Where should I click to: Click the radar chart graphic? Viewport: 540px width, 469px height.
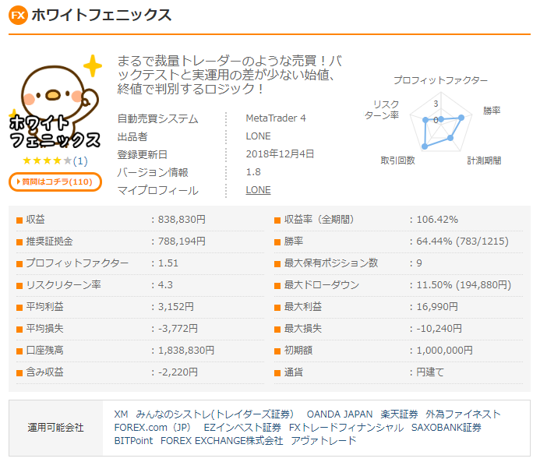click(x=441, y=122)
